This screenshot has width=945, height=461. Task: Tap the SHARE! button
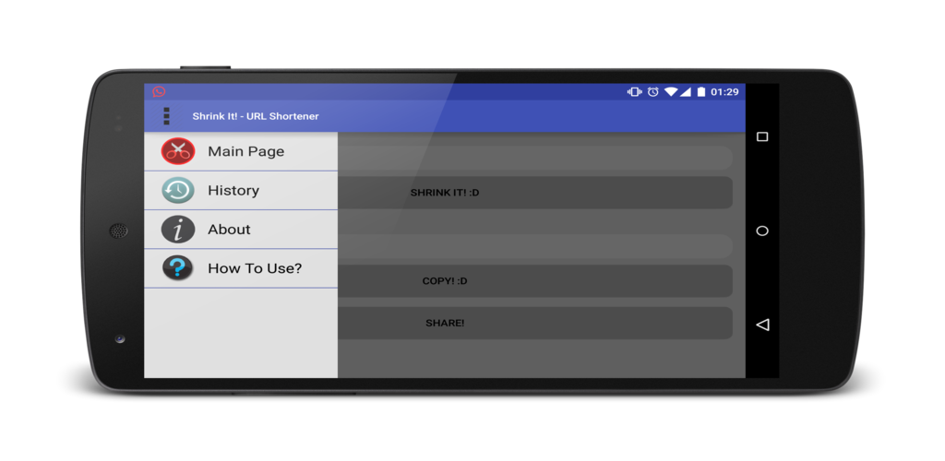coord(534,324)
